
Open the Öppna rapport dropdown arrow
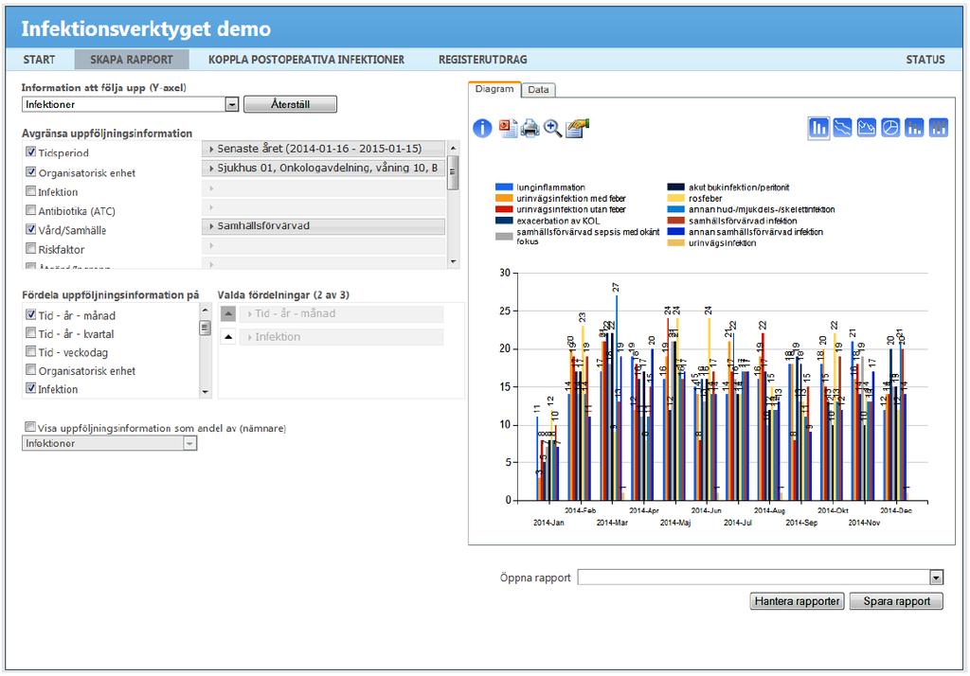[937, 578]
